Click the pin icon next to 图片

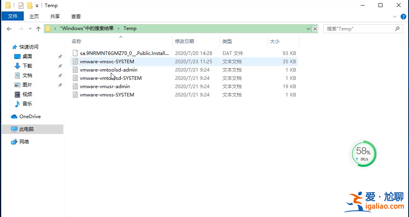[x=60, y=85]
